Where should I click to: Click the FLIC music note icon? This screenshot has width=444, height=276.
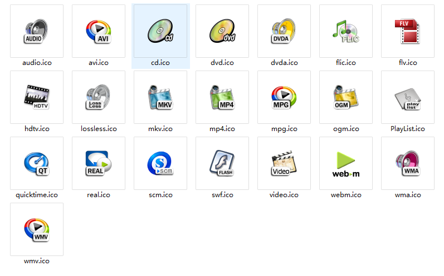click(346, 31)
